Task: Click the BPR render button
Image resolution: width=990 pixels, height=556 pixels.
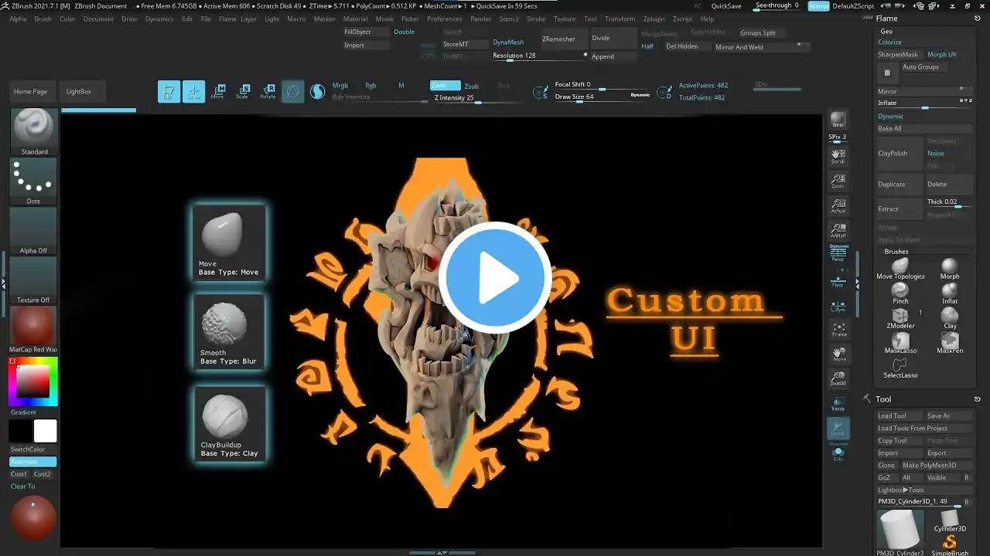Action: (x=838, y=120)
